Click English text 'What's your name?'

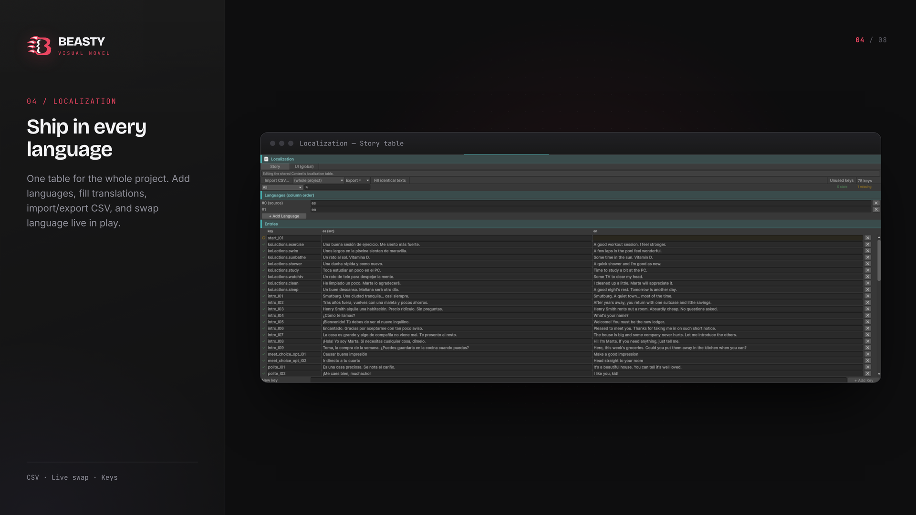(x=611, y=316)
